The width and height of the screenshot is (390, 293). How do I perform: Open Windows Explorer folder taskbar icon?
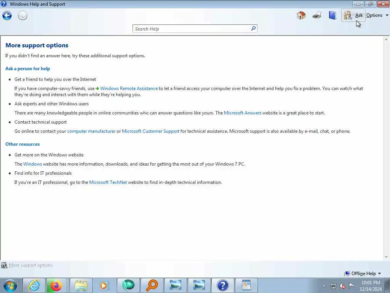[x=81, y=285]
